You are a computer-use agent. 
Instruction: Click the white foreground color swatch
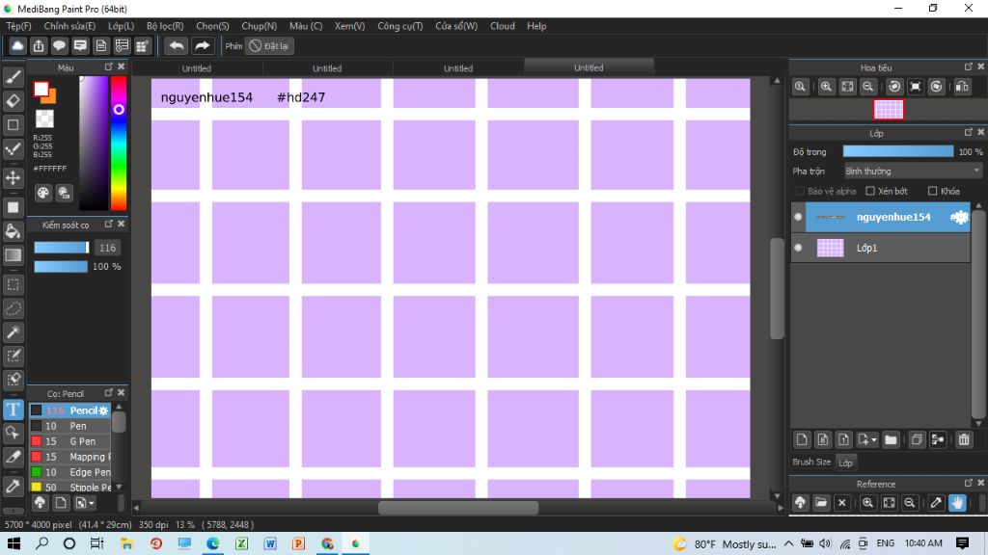click(x=41, y=90)
